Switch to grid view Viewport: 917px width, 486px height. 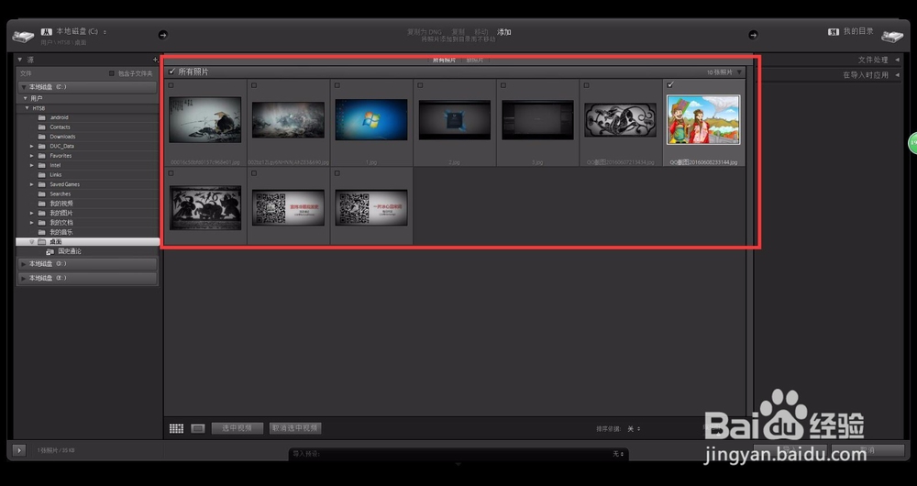(177, 428)
